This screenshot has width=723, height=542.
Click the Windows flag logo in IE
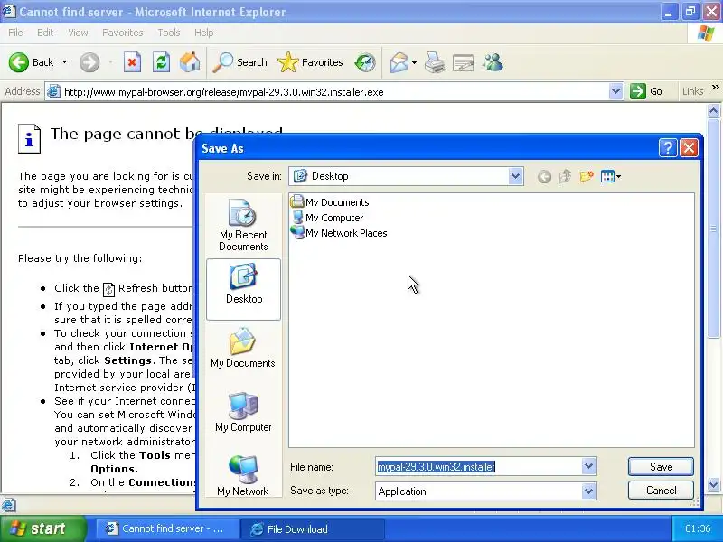(x=706, y=33)
